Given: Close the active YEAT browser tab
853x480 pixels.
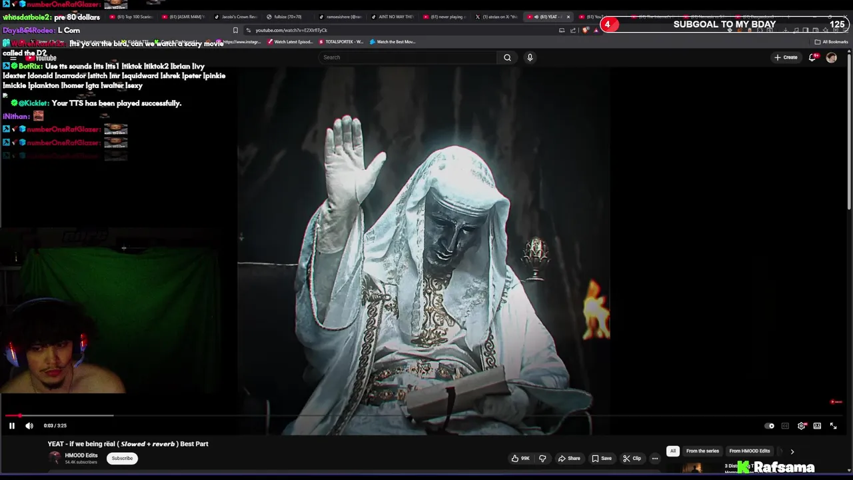Looking at the screenshot, I should click(568, 17).
